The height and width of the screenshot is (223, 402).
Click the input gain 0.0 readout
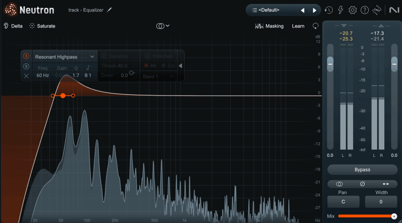(x=330, y=155)
